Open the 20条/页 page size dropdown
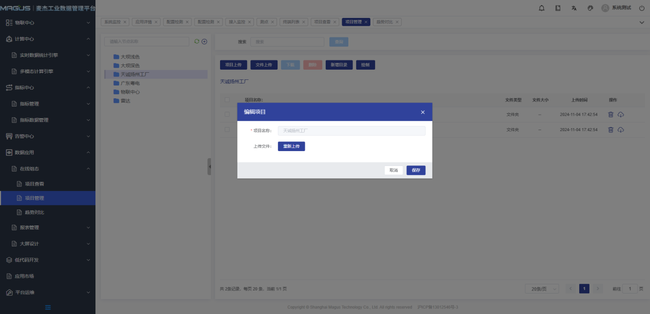The height and width of the screenshot is (314, 650). click(541, 289)
